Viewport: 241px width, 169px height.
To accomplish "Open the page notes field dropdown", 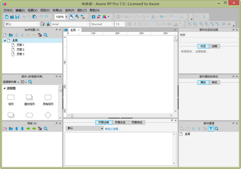I will (x=84, y=128).
